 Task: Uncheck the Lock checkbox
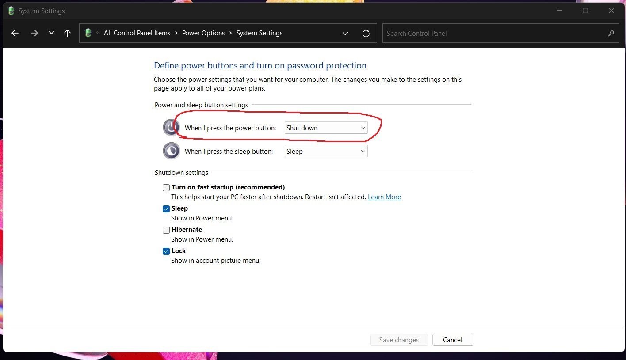pos(166,251)
